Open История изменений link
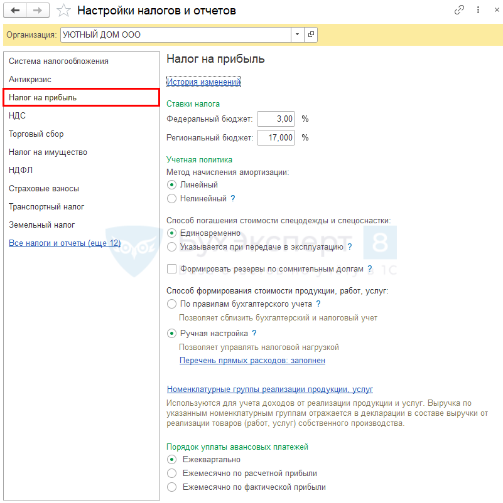The image size is (503, 503). click(203, 82)
